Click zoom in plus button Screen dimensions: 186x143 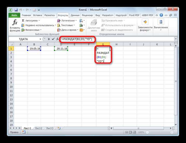click(x=172, y=132)
